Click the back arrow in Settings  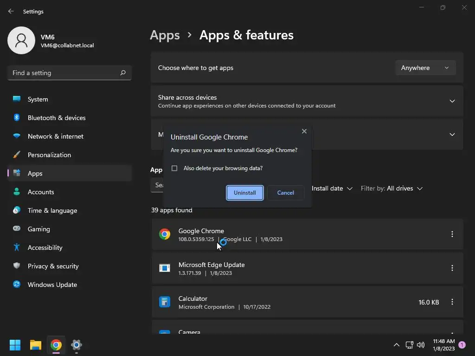click(11, 11)
